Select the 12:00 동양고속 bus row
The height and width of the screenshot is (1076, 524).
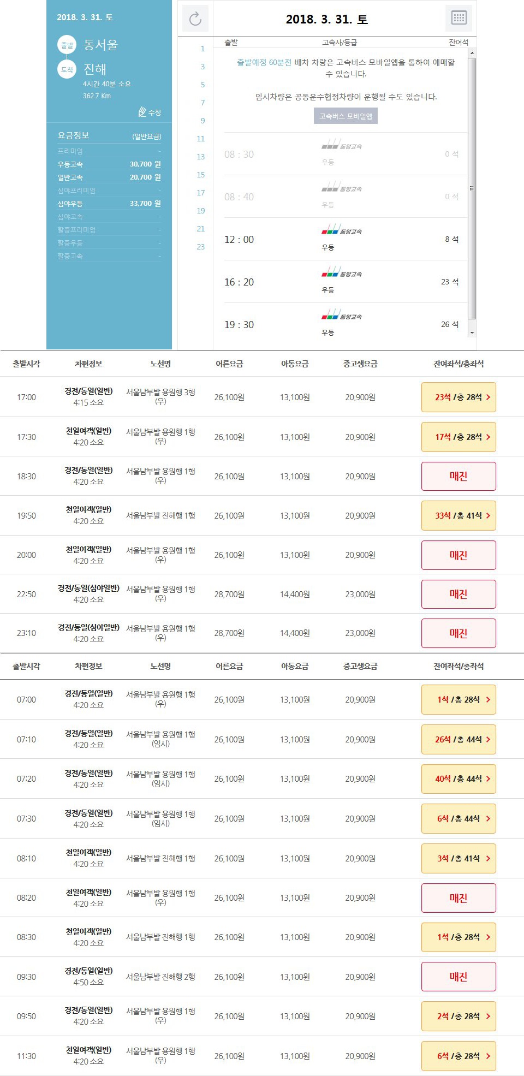(x=341, y=239)
